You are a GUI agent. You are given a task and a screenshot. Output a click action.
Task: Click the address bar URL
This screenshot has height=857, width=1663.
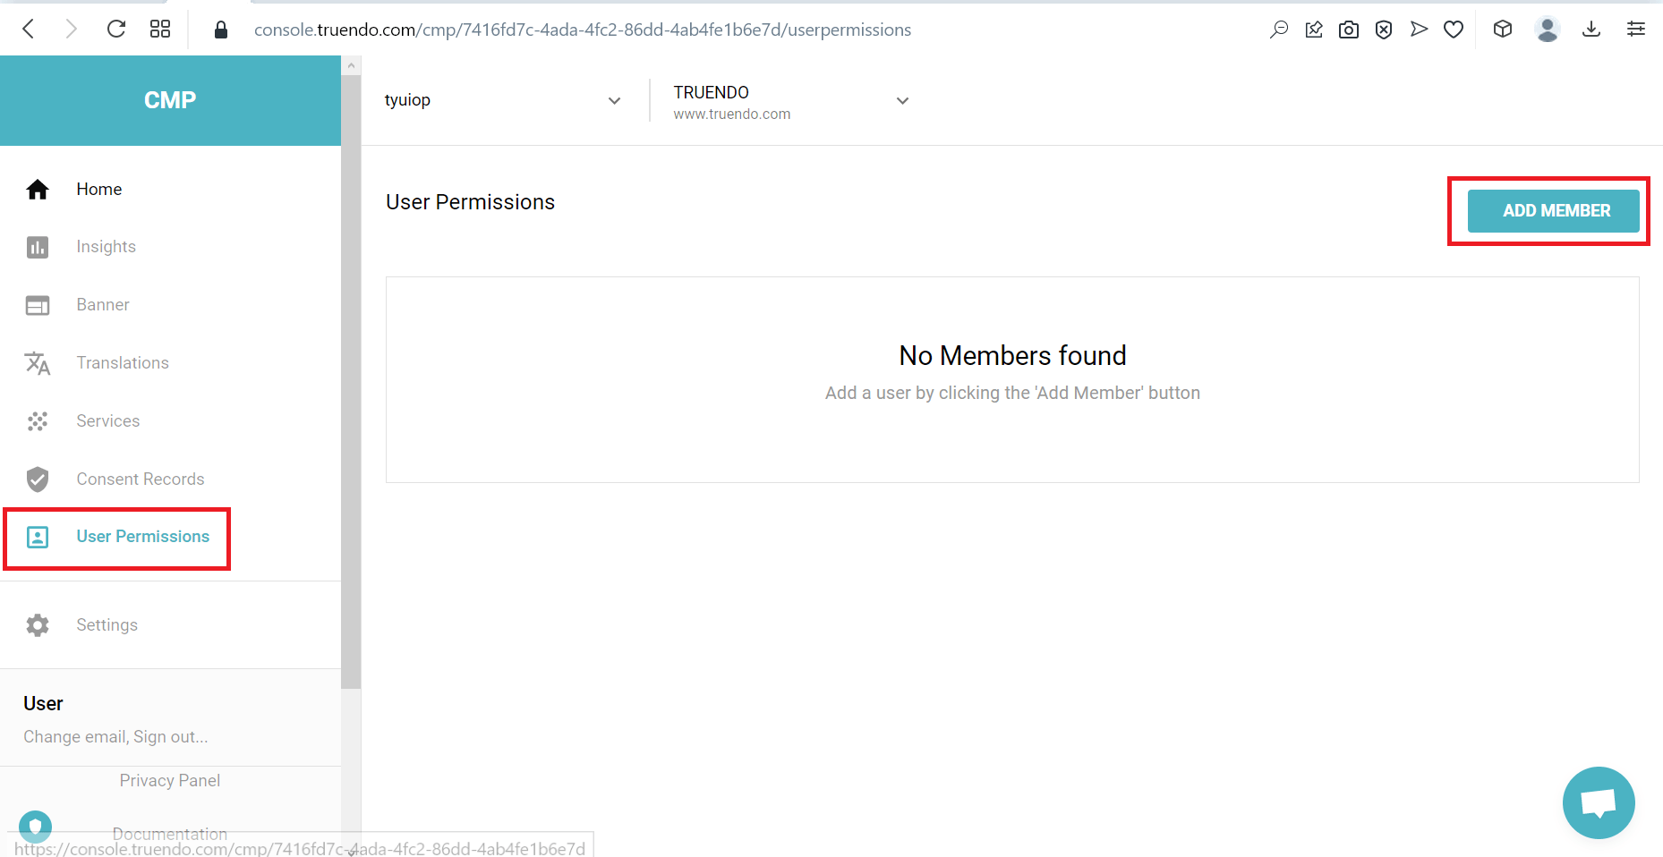coord(583,30)
